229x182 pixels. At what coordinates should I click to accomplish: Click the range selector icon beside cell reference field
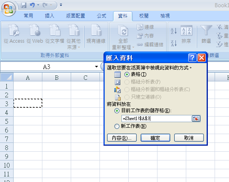click(196, 119)
